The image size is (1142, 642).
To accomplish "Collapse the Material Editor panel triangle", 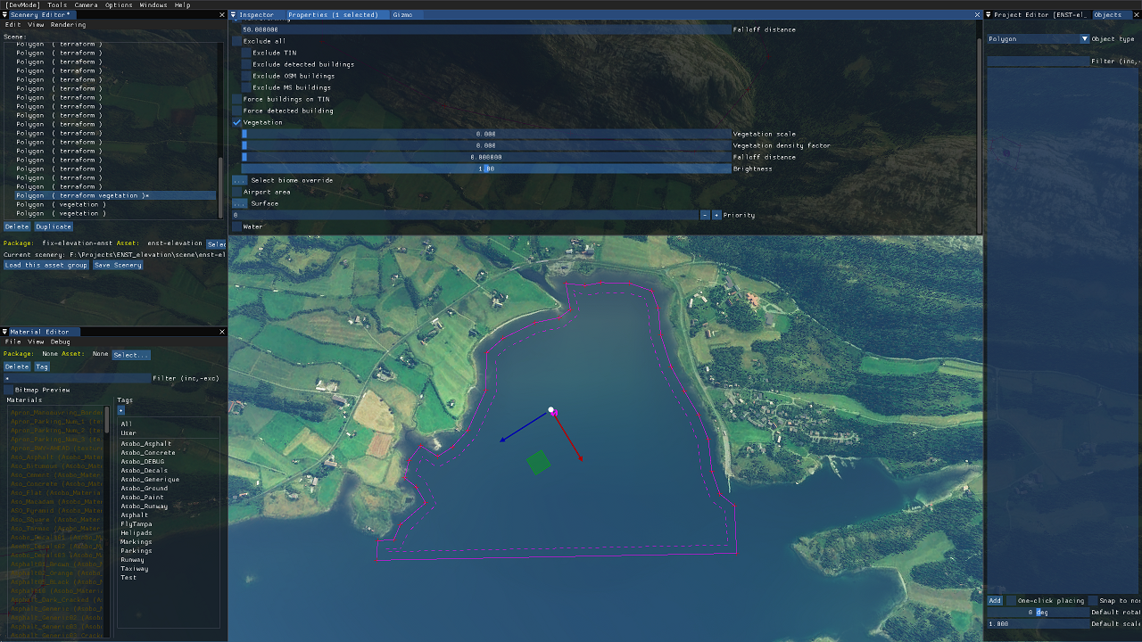I will click(5, 332).
